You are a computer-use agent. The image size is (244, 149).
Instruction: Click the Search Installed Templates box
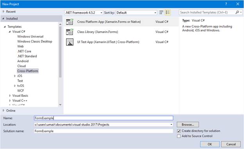(x=207, y=12)
